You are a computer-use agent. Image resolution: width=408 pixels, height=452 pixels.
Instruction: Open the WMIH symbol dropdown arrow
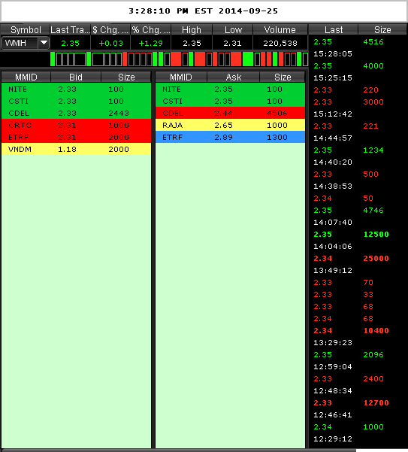pyautogui.click(x=44, y=43)
